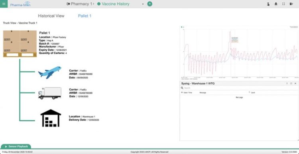The image size is (299, 154).
Task: Click the green Vaccine History status dot
Action: click(x=99, y=4)
